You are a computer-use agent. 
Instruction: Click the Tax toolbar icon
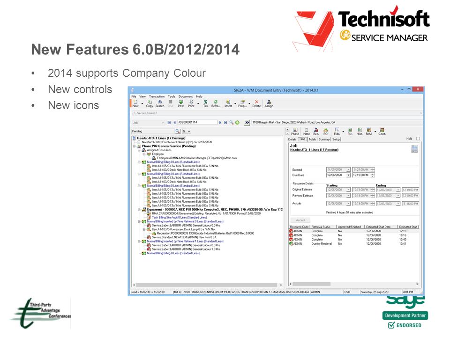(x=205, y=103)
